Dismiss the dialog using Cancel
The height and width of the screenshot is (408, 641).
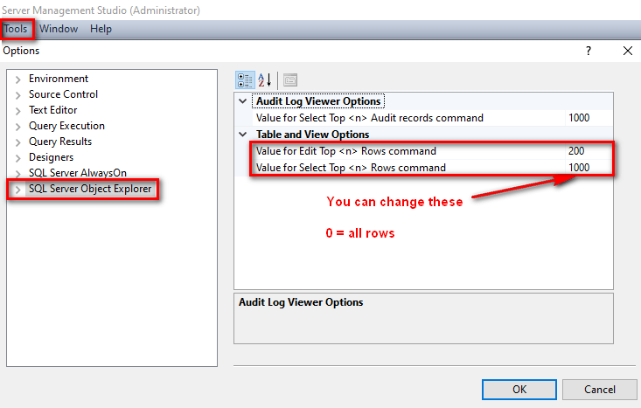point(599,389)
